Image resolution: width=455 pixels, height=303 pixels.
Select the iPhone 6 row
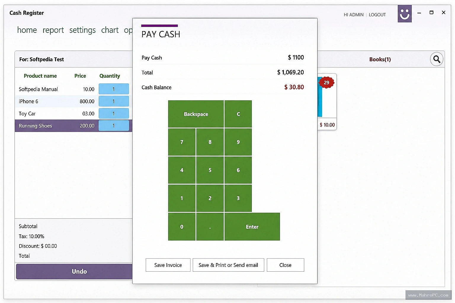[73, 101]
